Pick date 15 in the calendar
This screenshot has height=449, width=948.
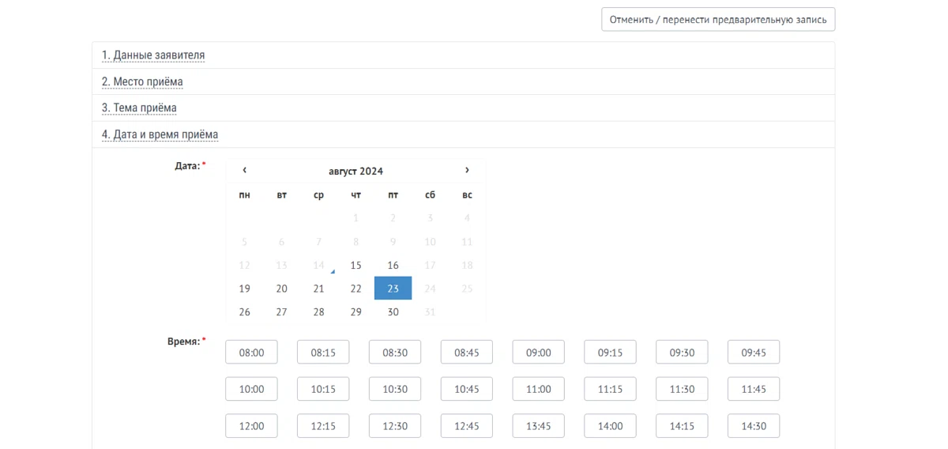tap(355, 266)
